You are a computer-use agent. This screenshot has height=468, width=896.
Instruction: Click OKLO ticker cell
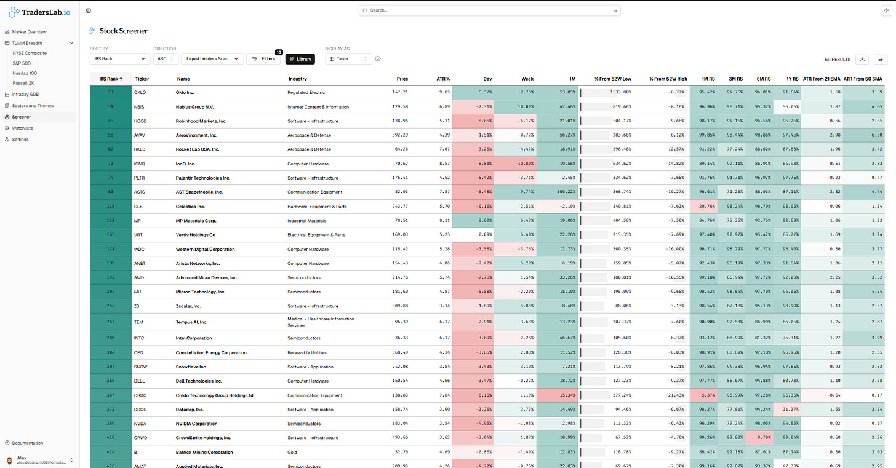140,92
